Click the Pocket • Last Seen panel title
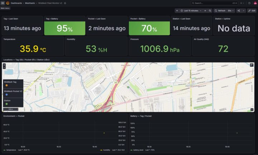 point(97,19)
